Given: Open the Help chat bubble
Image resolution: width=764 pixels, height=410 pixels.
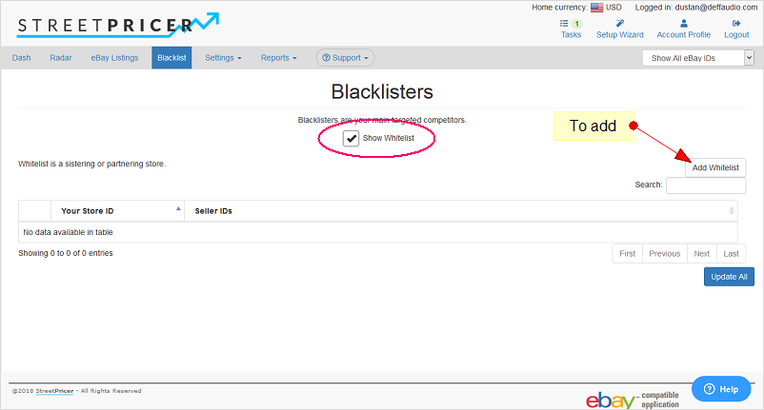Looking at the screenshot, I should tap(721, 388).
